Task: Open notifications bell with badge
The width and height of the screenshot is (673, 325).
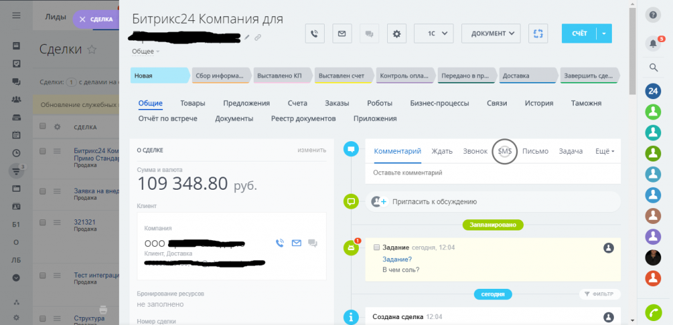Action: (653, 43)
